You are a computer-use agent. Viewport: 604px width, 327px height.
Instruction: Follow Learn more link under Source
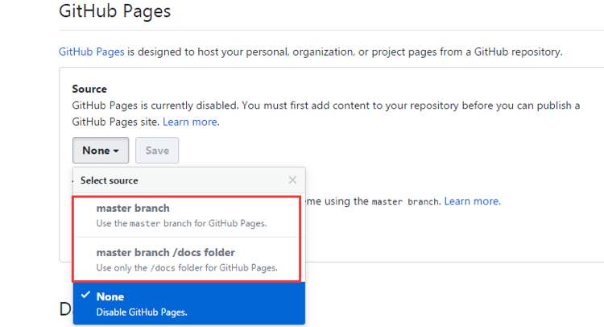[190, 122]
